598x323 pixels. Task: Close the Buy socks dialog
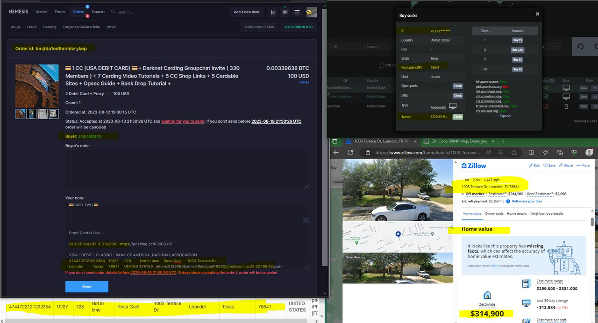[537, 14]
